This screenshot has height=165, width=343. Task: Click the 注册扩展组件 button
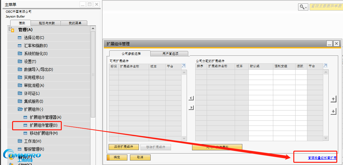(124, 147)
